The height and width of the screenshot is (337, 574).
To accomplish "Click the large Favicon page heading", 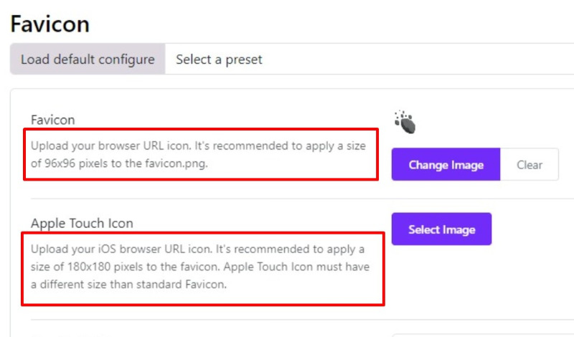I will pos(50,24).
